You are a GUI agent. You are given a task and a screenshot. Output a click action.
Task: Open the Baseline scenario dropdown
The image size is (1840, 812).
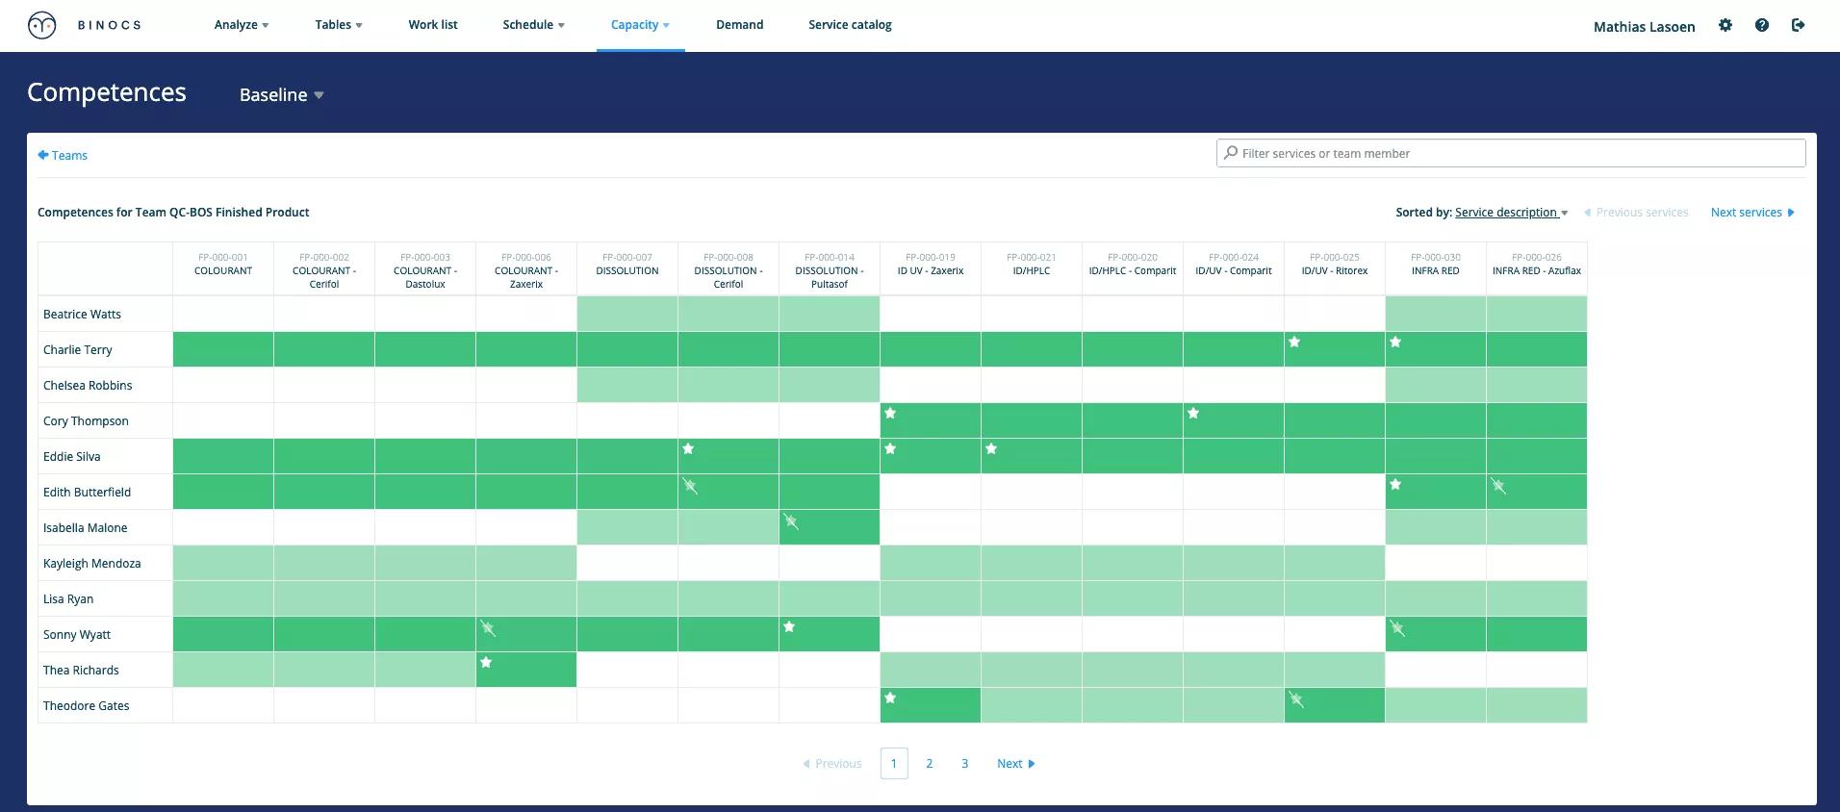282,94
